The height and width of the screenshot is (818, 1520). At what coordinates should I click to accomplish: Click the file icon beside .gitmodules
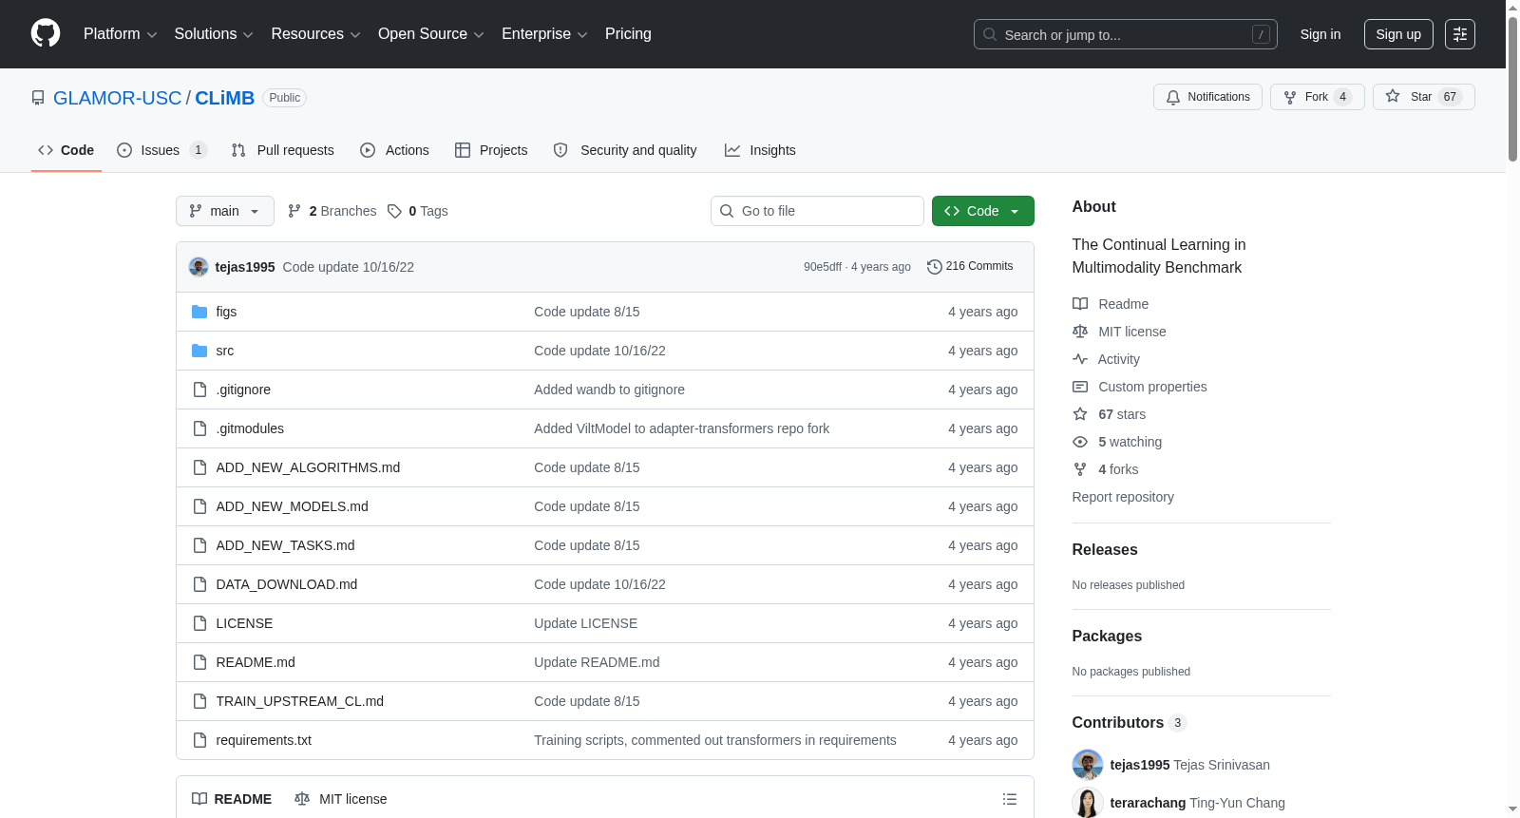click(x=199, y=428)
